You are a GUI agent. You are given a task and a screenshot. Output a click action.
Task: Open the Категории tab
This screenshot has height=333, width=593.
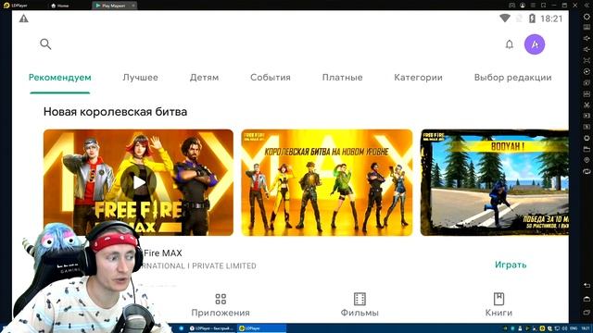tap(418, 78)
